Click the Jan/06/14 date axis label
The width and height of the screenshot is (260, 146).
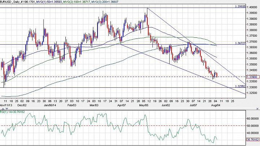[x=50, y=105]
